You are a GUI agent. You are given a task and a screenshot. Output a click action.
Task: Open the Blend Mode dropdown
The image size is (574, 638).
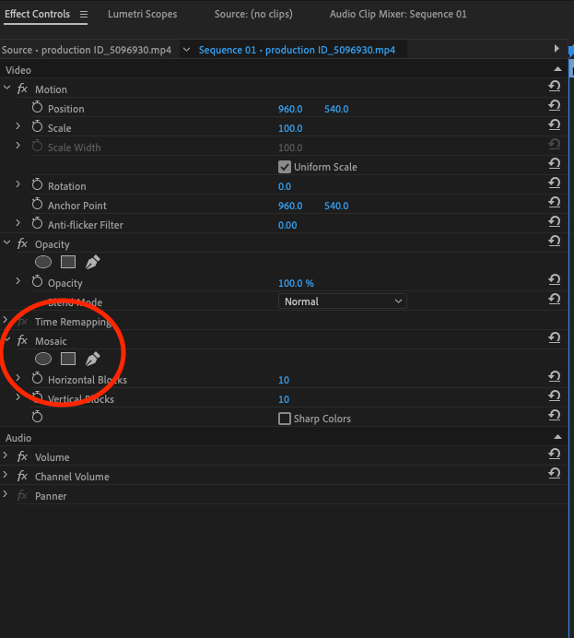coord(342,301)
